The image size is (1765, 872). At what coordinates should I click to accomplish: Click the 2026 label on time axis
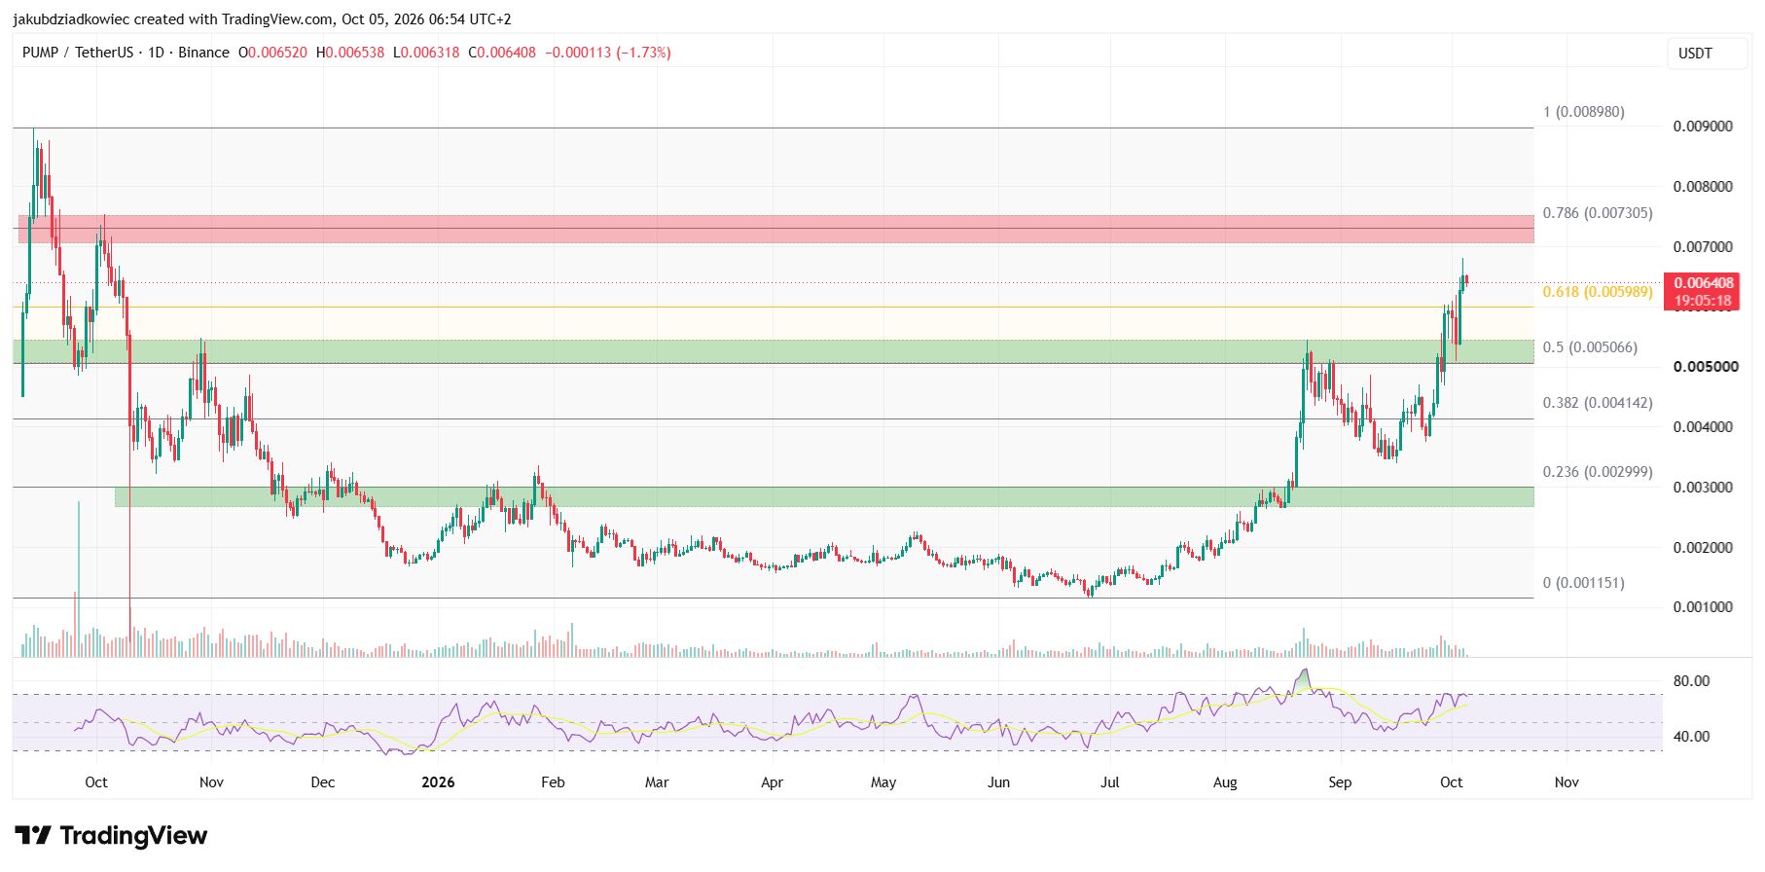(438, 782)
